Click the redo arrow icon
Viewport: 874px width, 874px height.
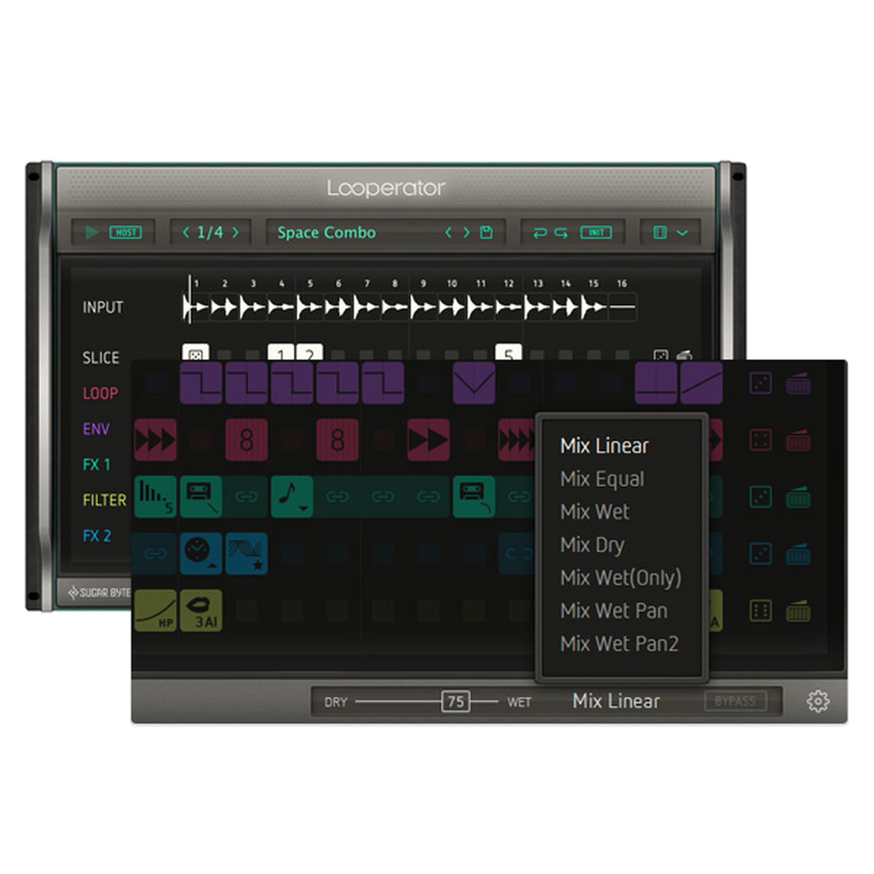561,233
